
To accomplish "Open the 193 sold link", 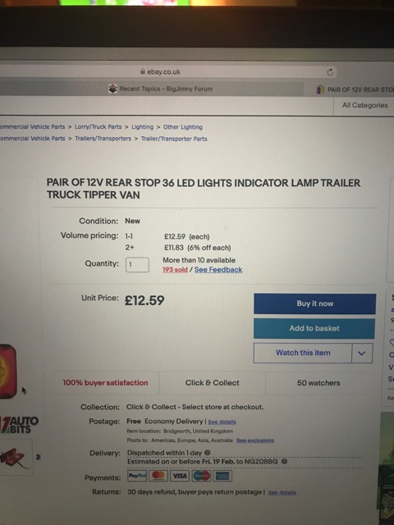I will click(175, 270).
